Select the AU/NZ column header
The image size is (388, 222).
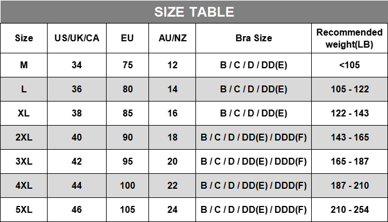click(173, 38)
